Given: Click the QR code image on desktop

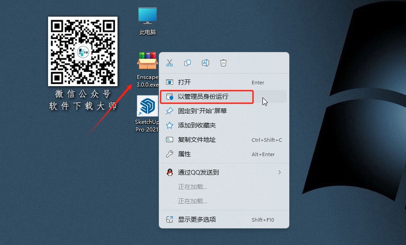Looking at the screenshot, I should tap(83, 51).
